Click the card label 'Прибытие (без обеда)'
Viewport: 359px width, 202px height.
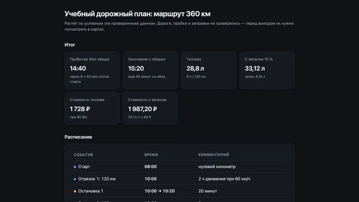pyautogui.click(x=90, y=59)
